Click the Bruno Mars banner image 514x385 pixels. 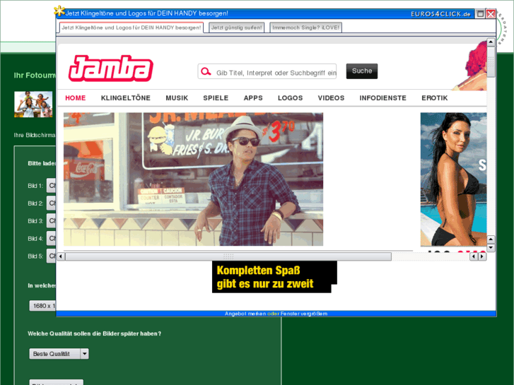pos(194,179)
